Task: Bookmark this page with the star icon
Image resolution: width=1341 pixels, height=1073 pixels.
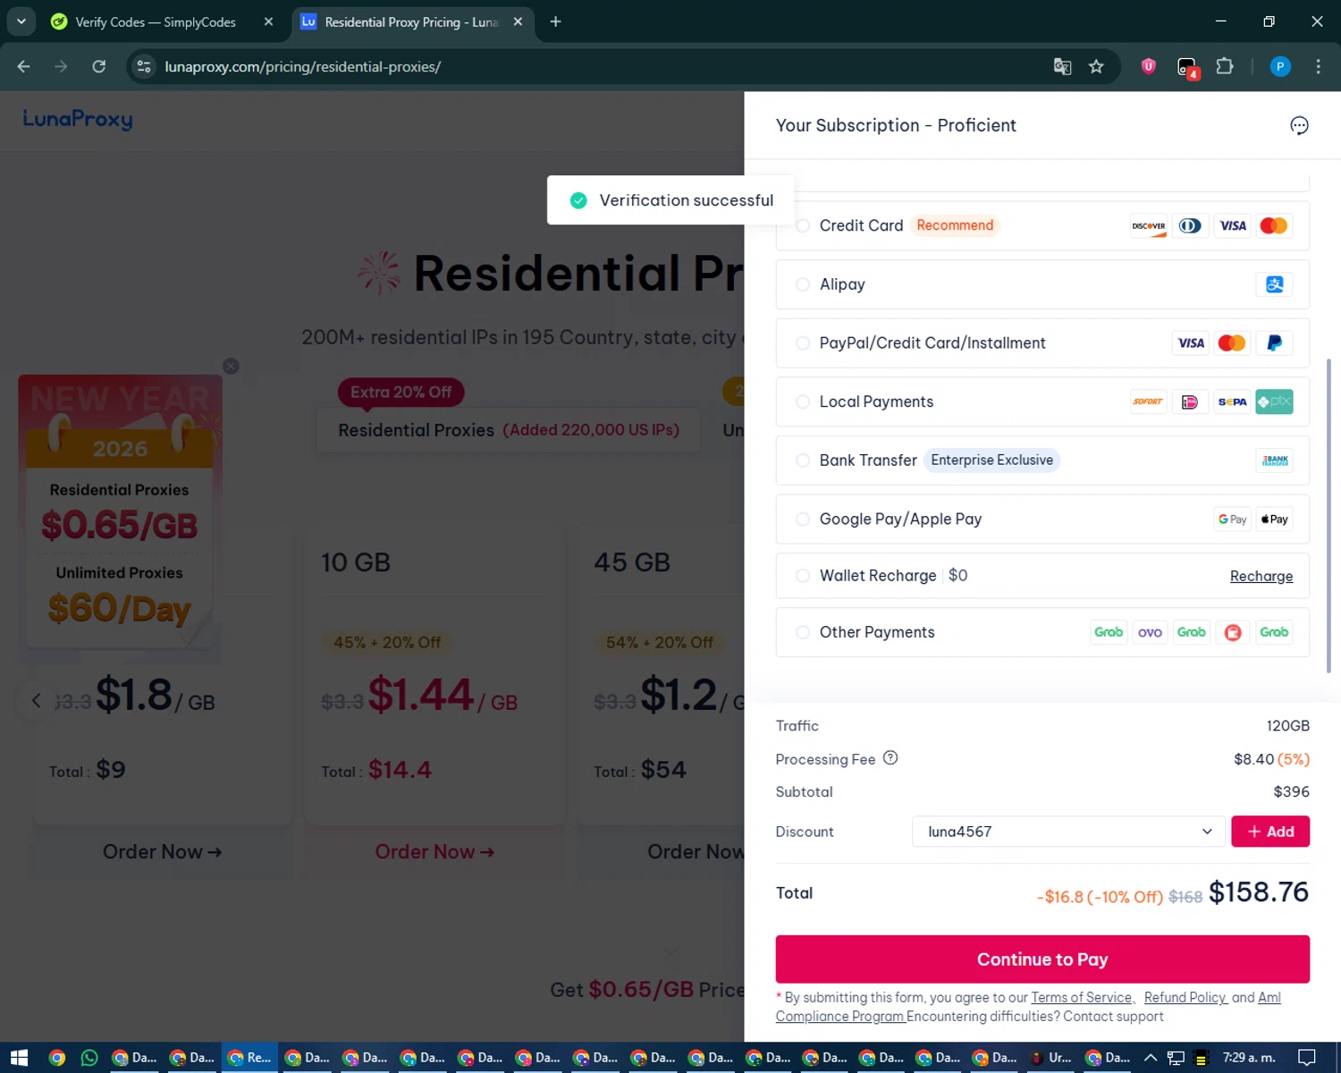Action: 1096,66
